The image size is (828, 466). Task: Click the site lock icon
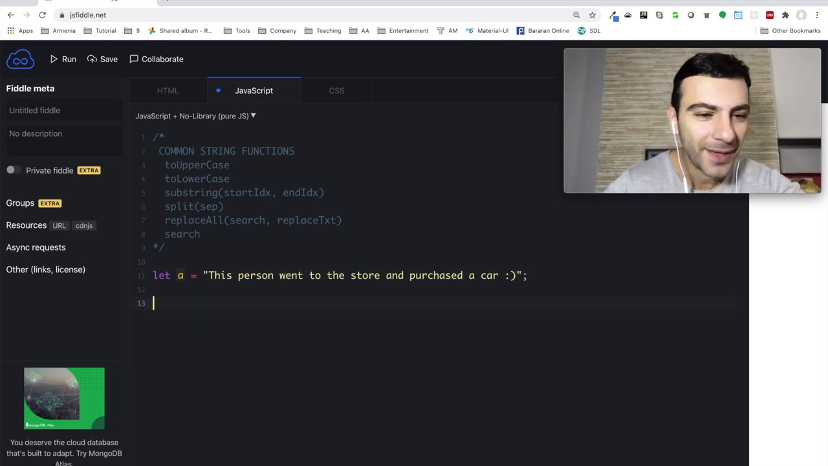pos(62,15)
